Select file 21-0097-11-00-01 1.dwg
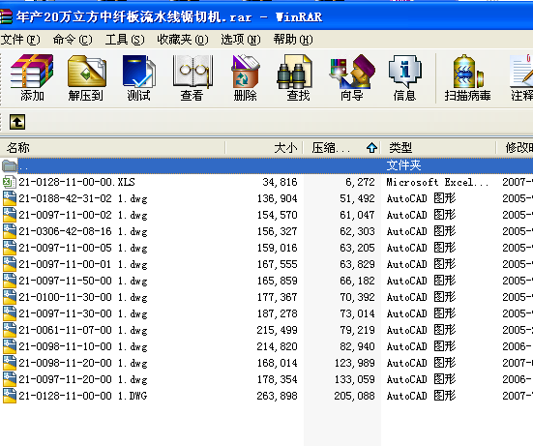The height and width of the screenshot is (446, 533). pyautogui.click(x=267, y=264)
